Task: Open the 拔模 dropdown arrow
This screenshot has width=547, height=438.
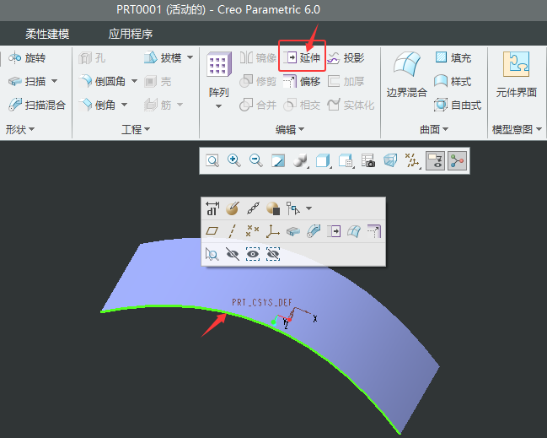Action: 190,57
